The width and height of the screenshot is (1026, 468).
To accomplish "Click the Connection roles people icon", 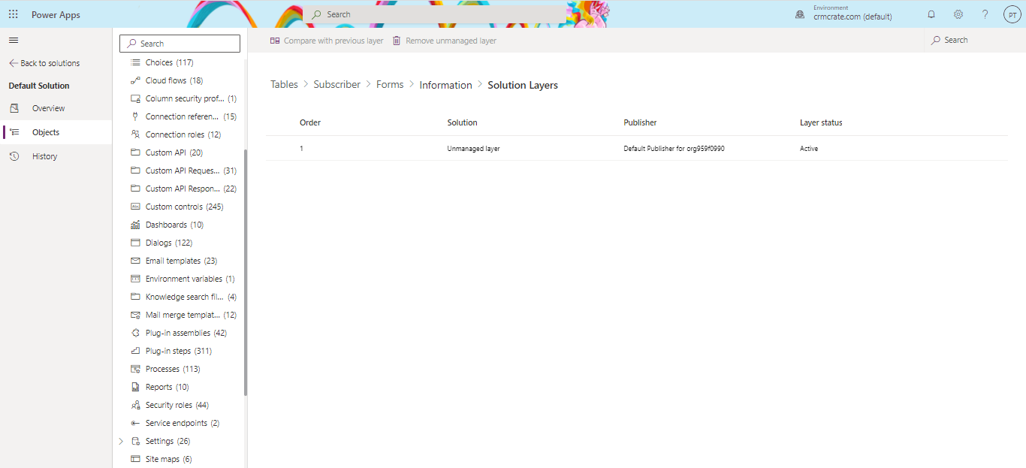I will tap(134, 134).
